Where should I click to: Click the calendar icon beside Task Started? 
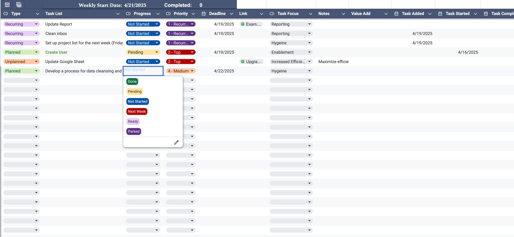pyautogui.click(x=440, y=14)
